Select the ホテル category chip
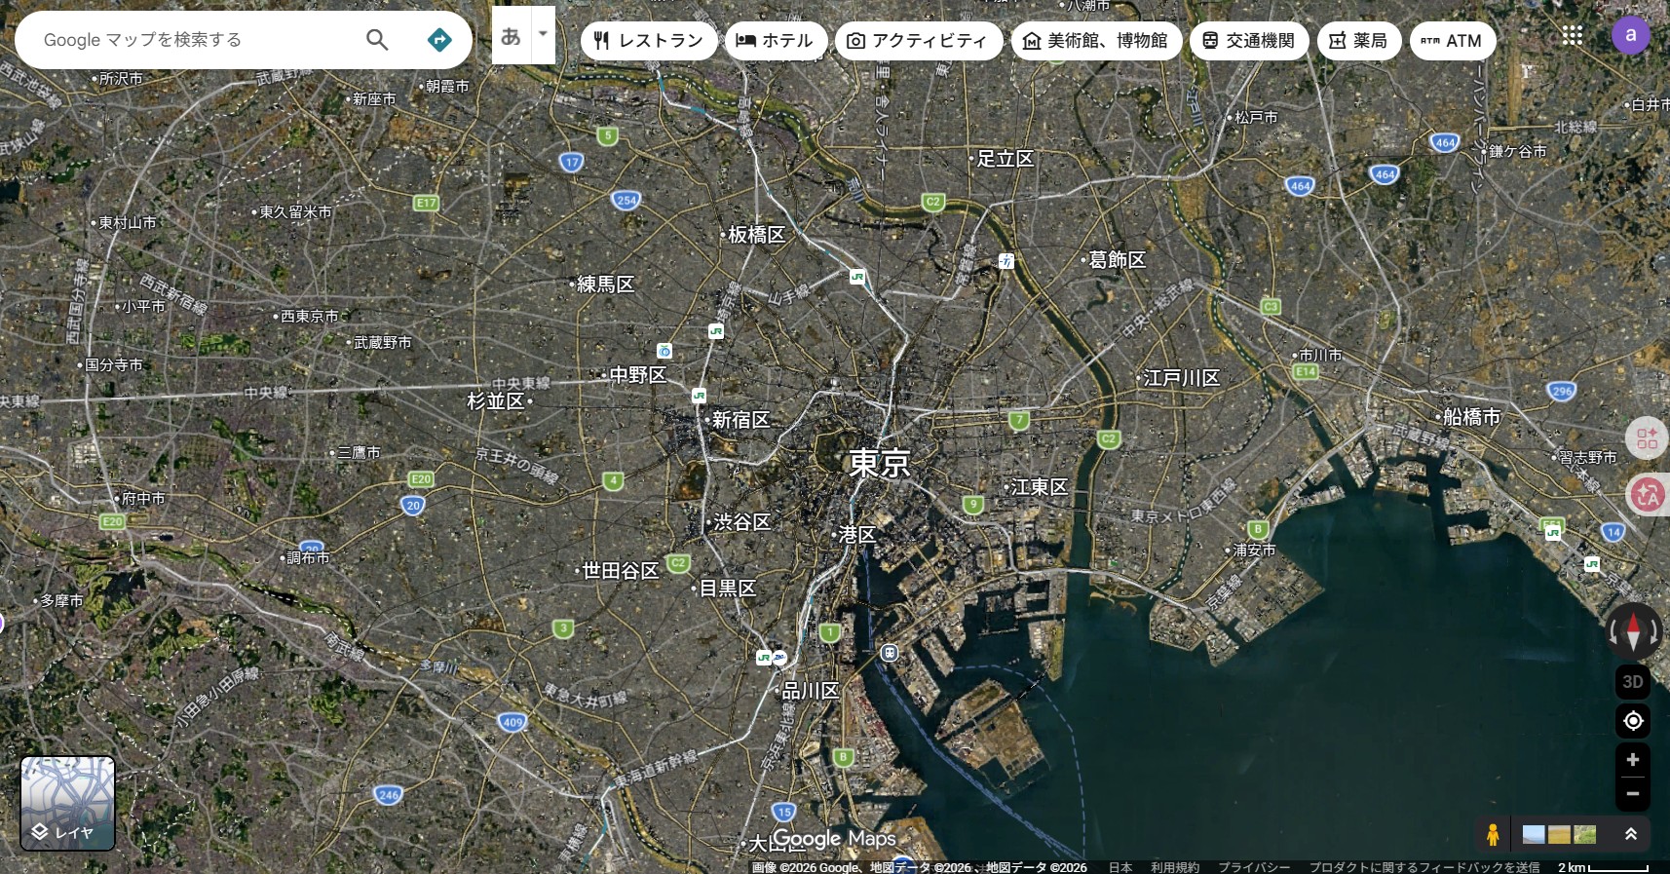This screenshot has height=874, width=1670. [x=776, y=41]
